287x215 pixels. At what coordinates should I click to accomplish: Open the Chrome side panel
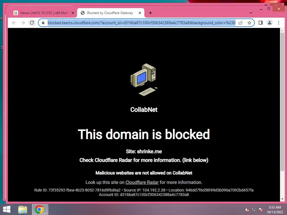(x=261, y=23)
